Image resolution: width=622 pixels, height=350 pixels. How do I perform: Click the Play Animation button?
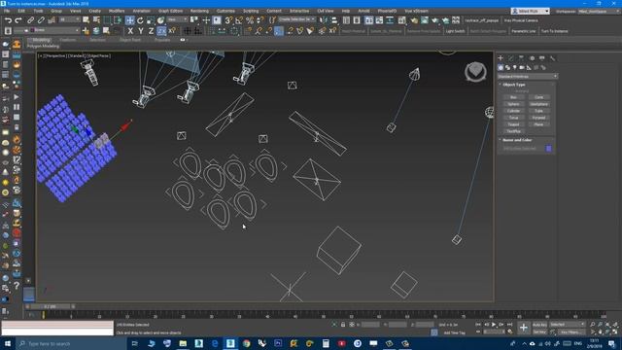pyautogui.click(x=494, y=325)
